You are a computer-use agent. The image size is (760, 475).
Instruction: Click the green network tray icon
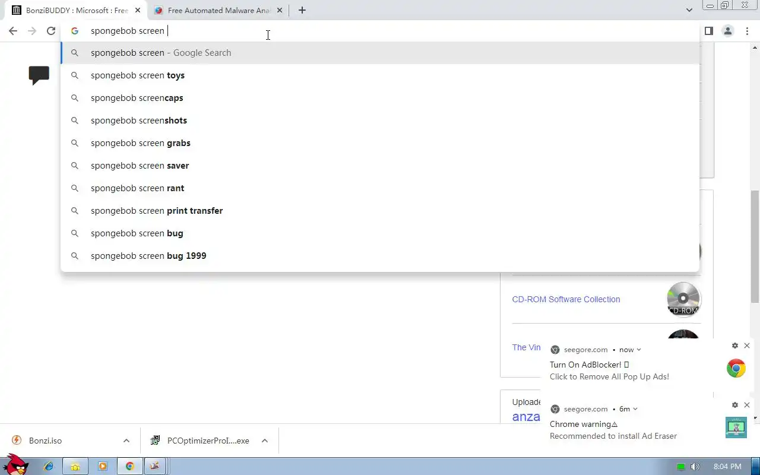[x=681, y=467]
